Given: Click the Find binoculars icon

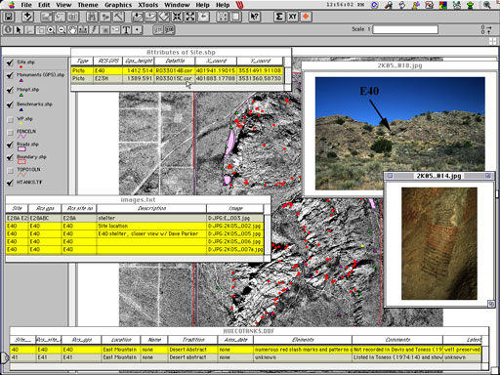Looking at the screenshot, I should pyautogui.click(x=93, y=17).
